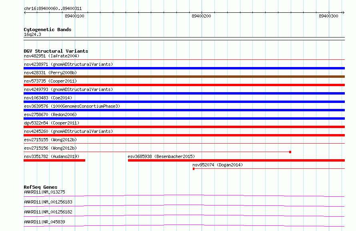356x231 pixels.
Task: Click the blue bar of esv2758670
Action: pos(184,118)
